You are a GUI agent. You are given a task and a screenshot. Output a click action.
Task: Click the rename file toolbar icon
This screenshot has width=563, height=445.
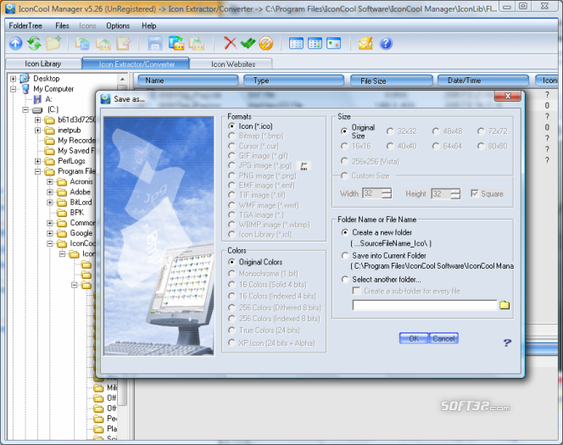point(124,43)
